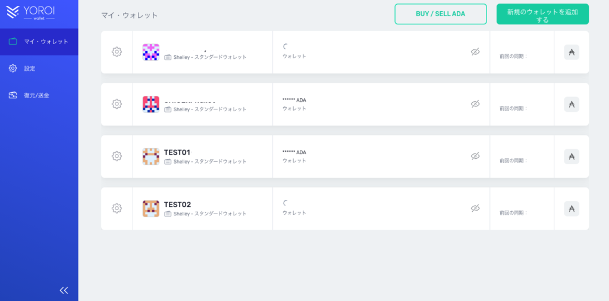Open settings gear for TEST02 wallet
This screenshot has width=609, height=301.
pyautogui.click(x=117, y=208)
